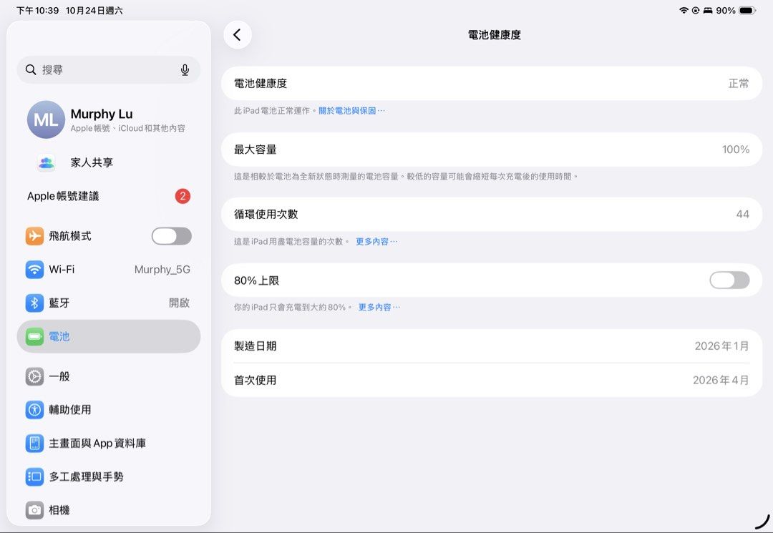The width and height of the screenshot is (773, 533).
Task: Open 更多內容 link under 循環使用次數
Action: (x=376, y=241)
